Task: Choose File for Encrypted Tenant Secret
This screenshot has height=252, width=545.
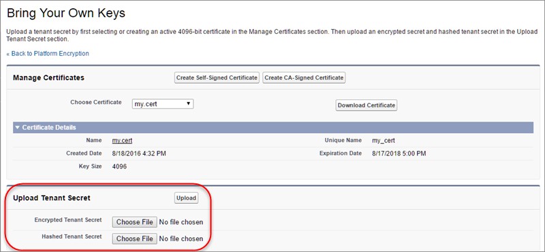Action: pyautogui.click(x=134, y=222)
